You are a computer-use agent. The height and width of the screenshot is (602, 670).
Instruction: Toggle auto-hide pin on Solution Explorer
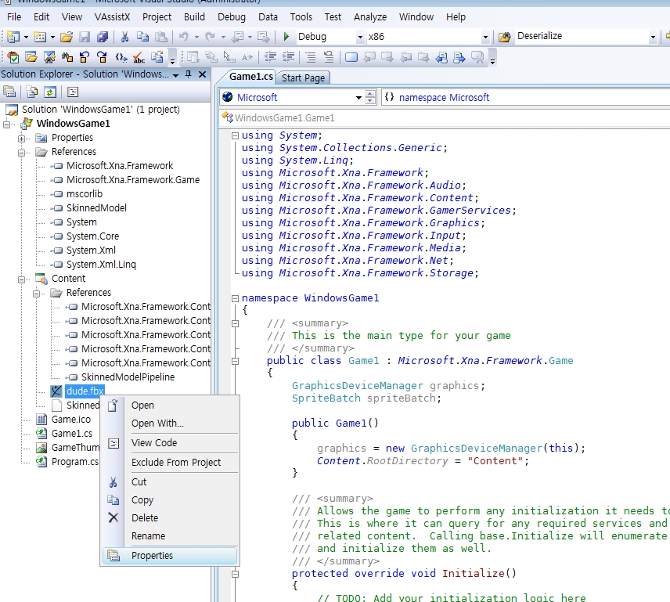[x=189, y=74]
